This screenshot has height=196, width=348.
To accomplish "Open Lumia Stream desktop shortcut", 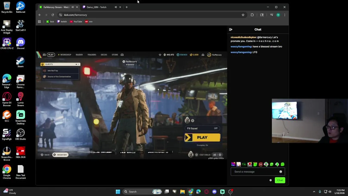I will 20,99.
